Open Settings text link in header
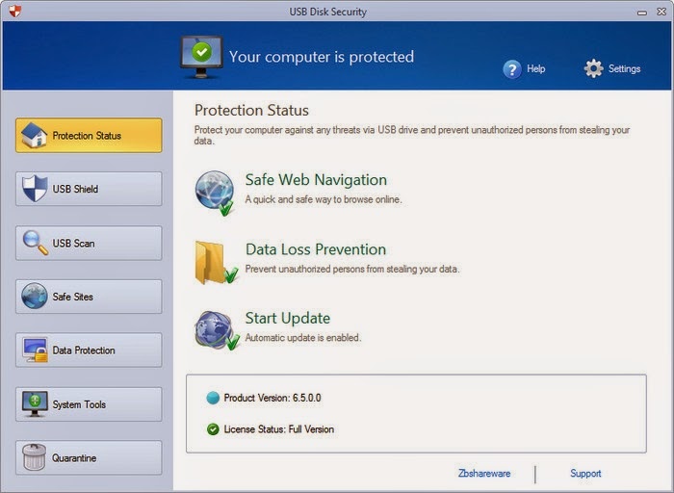 pos(624,68)
